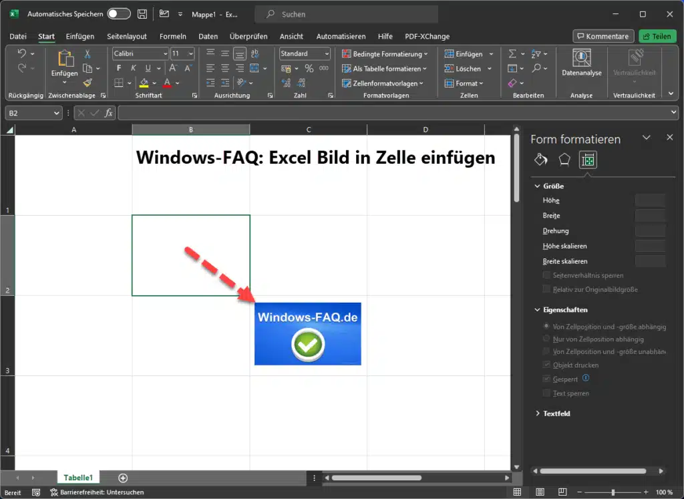
Task: Open Size & Properties tab icon
Action: [588, 160]
